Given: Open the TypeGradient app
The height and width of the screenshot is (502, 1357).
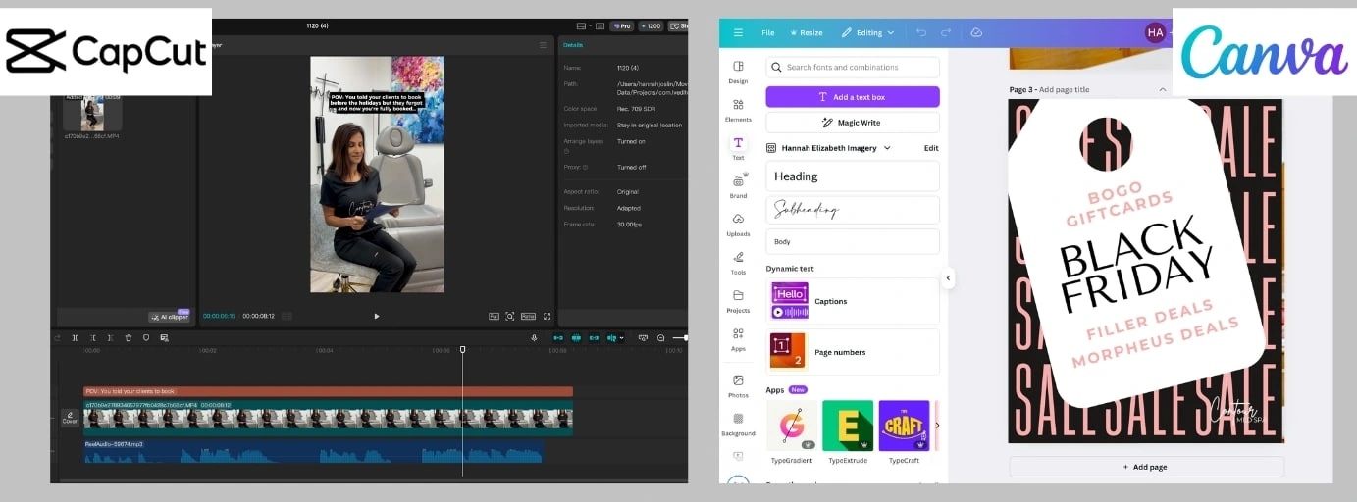Looking at the screenshot, I should coord(792,426).
